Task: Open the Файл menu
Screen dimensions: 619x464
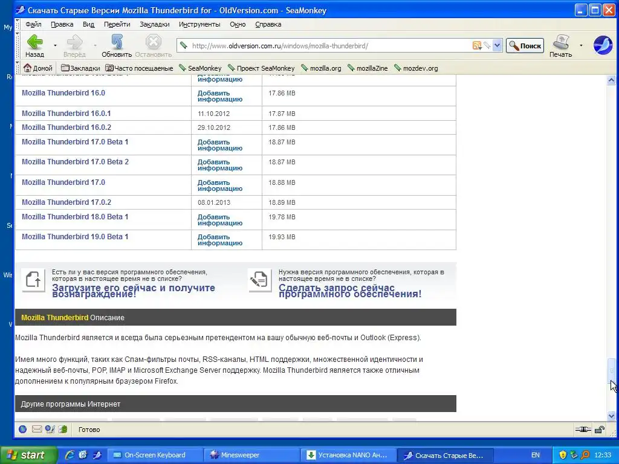Action: (33, 24)
